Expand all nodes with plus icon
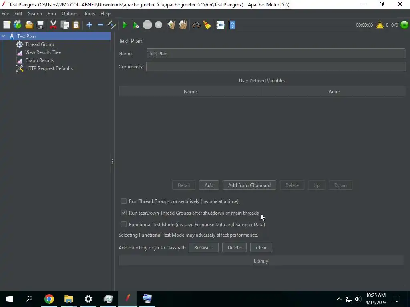The image size is (410, 307). [x=89, y=25]
